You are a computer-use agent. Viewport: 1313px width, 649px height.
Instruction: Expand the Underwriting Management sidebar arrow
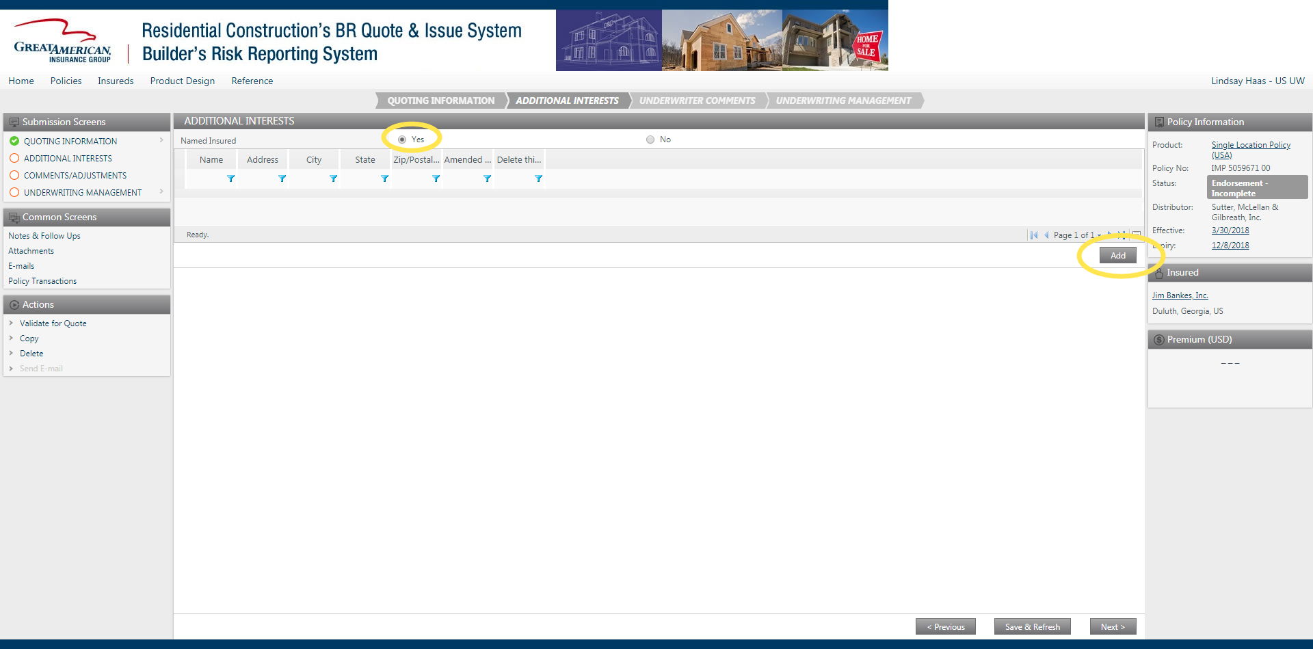[x=161, y=191]
